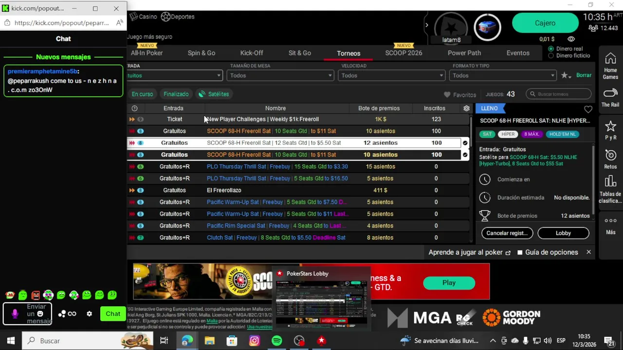Toggle the Finalizado filter chip
This screenshot has height=350, width=623.
click(x=176, y=94)
